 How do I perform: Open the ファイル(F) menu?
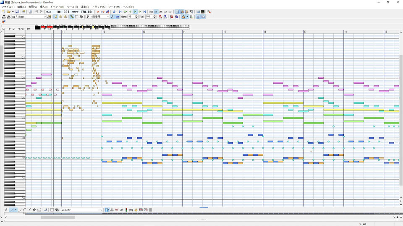point(8,7)
